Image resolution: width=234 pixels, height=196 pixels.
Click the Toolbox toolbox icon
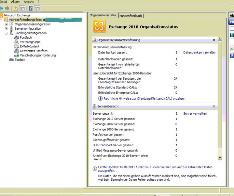point(11,60)
